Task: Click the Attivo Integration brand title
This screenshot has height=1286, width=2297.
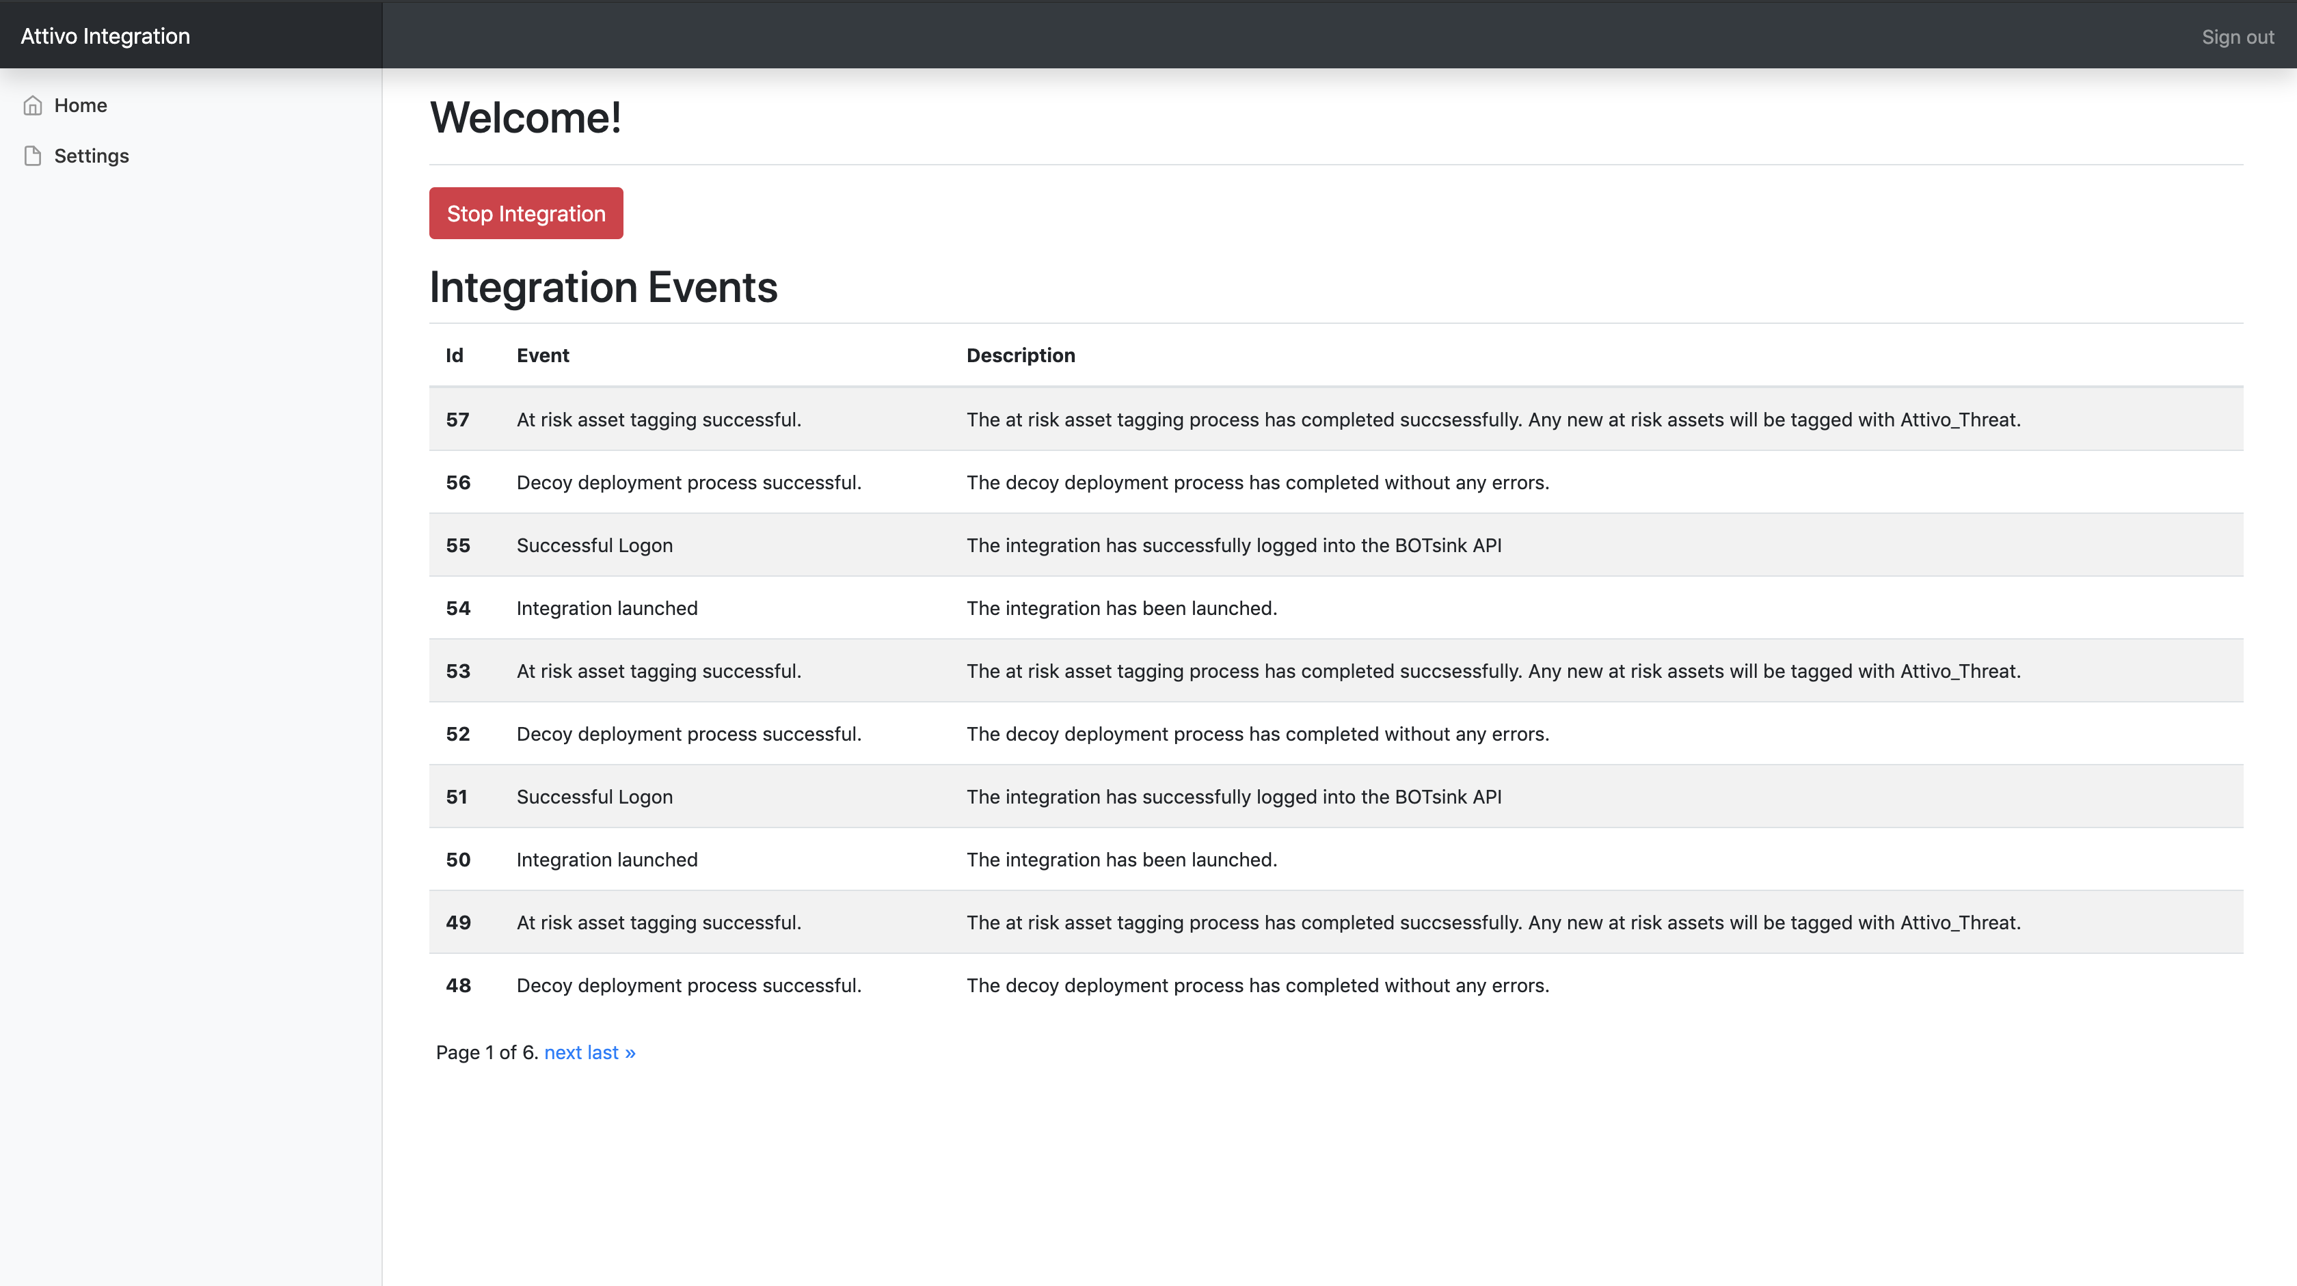Action: point(105,36)
